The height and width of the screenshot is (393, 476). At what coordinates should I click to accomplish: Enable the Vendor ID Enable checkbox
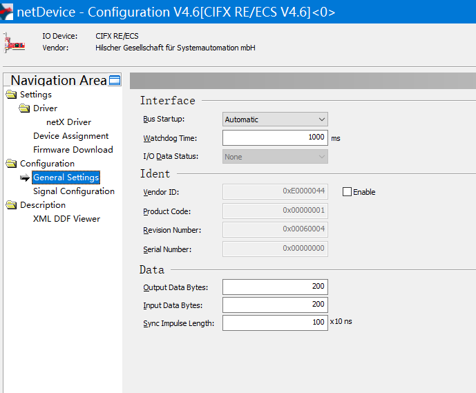point(347,192)
